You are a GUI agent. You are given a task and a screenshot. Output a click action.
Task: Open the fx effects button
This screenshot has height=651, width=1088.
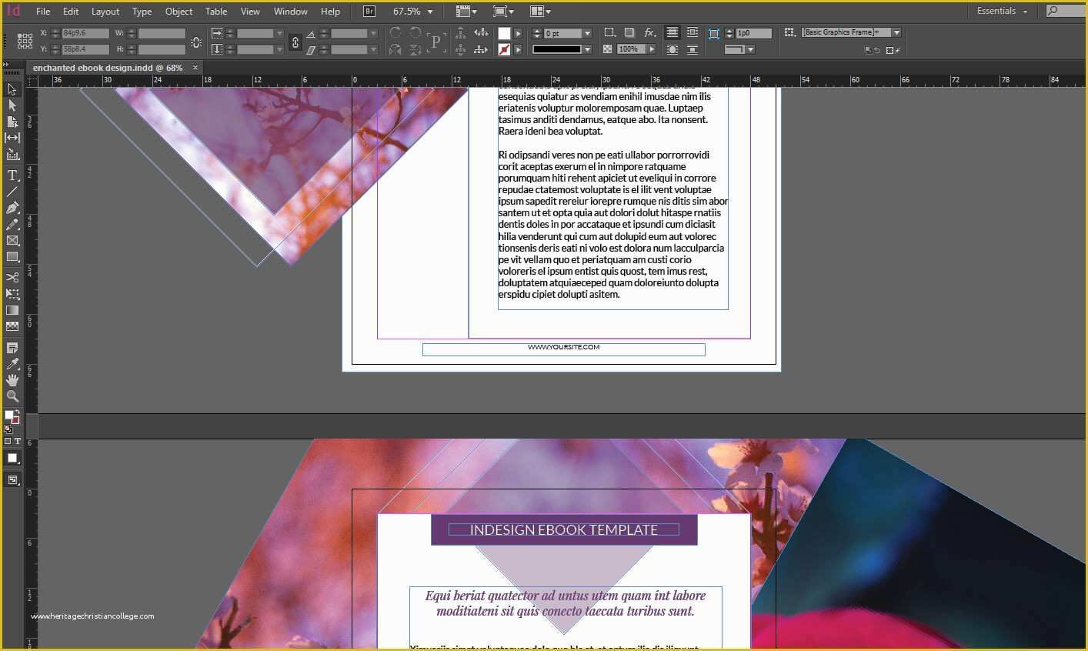(650, 32)
